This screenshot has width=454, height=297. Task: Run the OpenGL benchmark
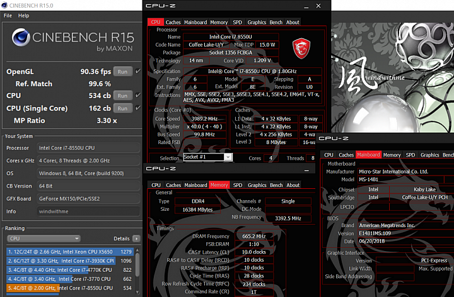point(122,72)
